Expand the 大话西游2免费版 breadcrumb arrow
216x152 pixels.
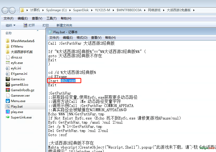click(x=194, y=10)
